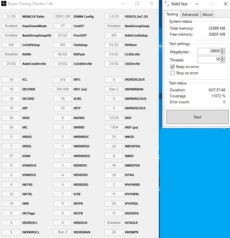Click the Cmd2T value 1T
The height and width of the screenshot is (238, 230).
tap(63, 26)
